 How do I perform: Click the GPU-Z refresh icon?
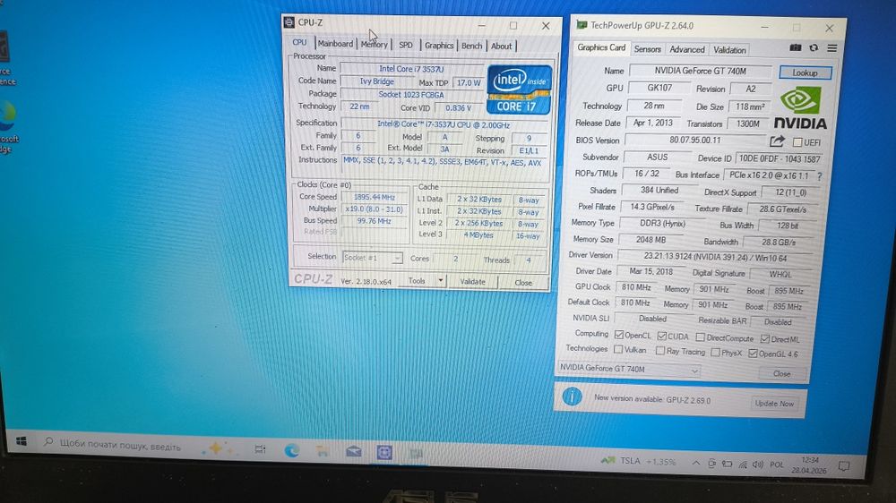(814, 48)
